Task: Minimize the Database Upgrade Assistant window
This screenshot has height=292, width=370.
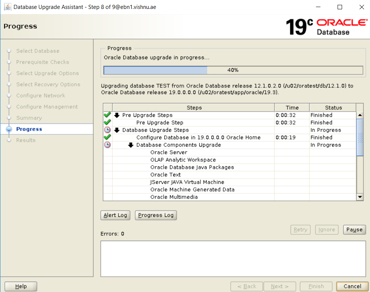Action: (x=318, y=7)
